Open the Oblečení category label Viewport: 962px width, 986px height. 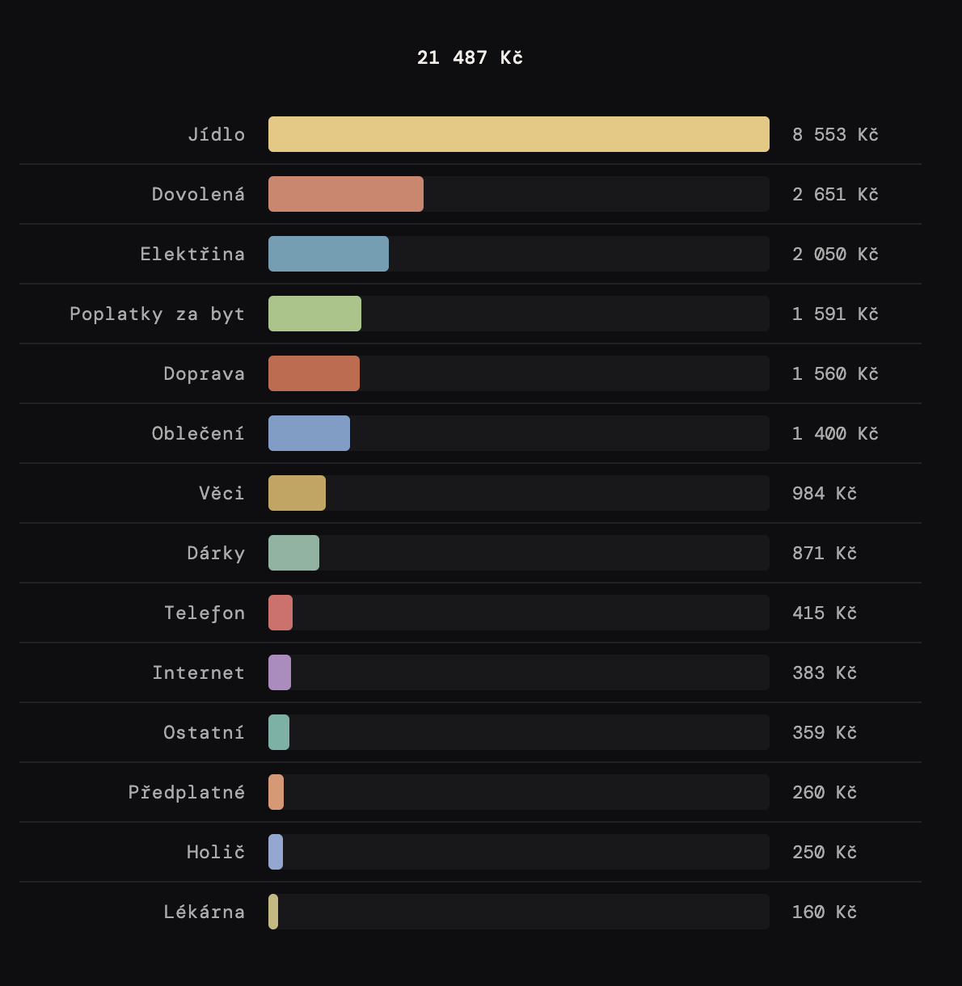198,433
